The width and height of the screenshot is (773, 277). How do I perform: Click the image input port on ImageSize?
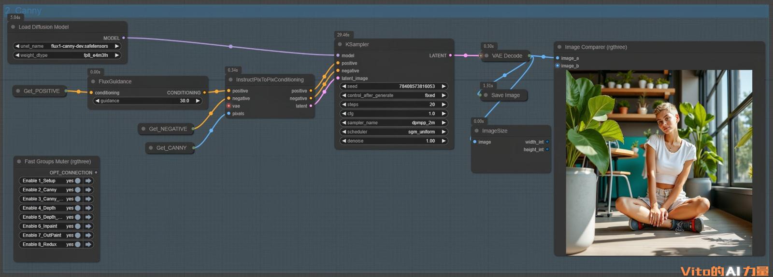(x=474, y=142)
